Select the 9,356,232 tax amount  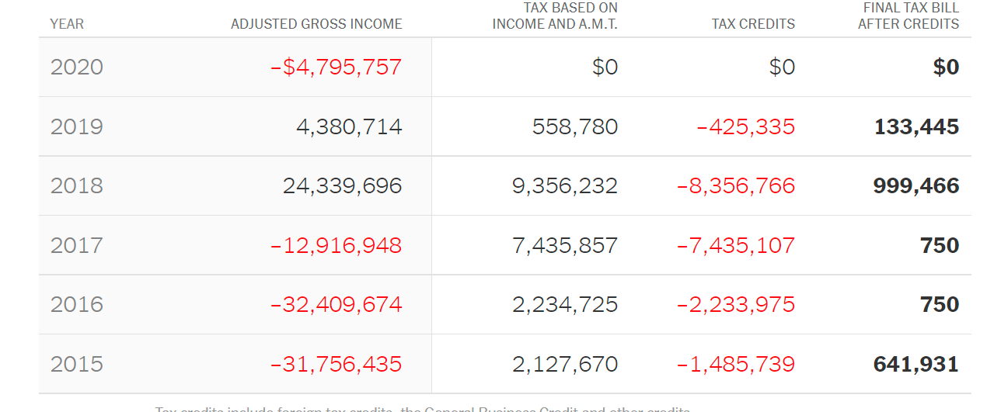[565, 185]
